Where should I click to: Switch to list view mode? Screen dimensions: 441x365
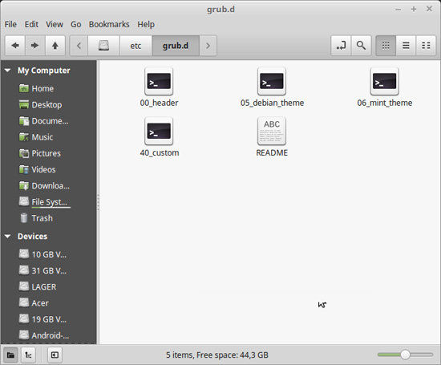pyautogui.click(x=406, y=46)
